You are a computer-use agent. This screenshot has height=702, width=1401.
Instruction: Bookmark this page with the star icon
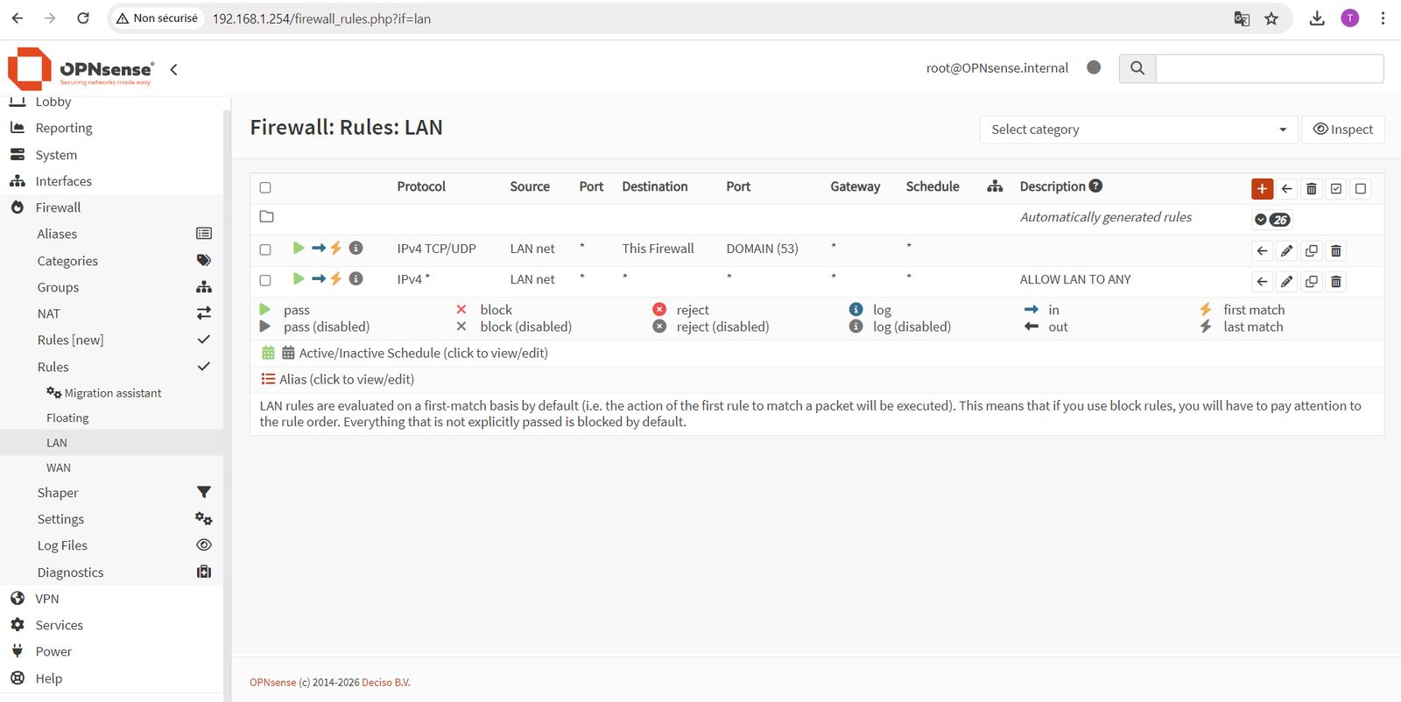pyautogui.click(x=1271, y=18)
